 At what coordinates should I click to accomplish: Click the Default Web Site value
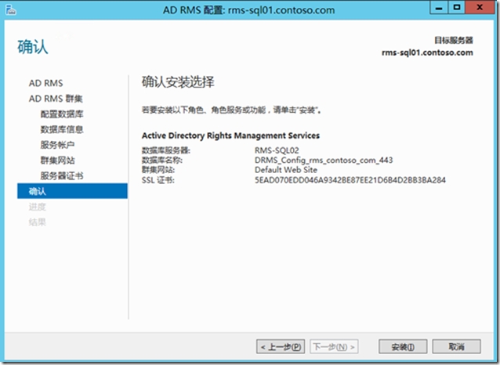286,170
